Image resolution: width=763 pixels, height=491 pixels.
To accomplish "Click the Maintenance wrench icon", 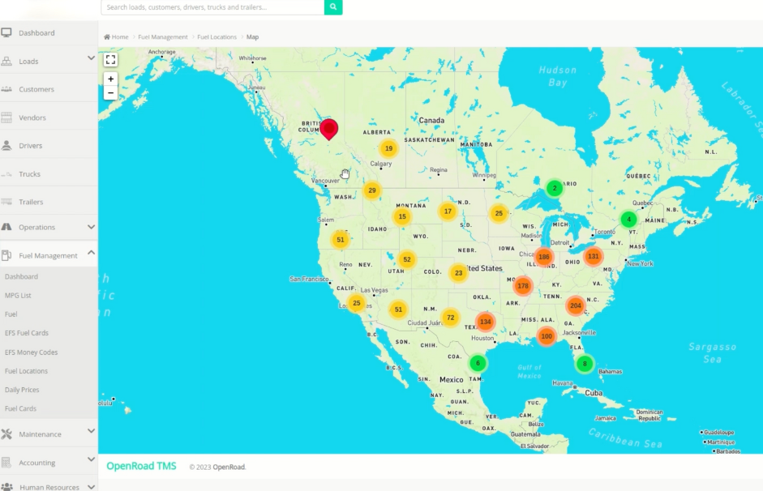I will pos(6,433).
